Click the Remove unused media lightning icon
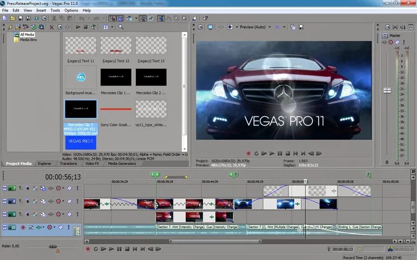 tap(10, 27)
